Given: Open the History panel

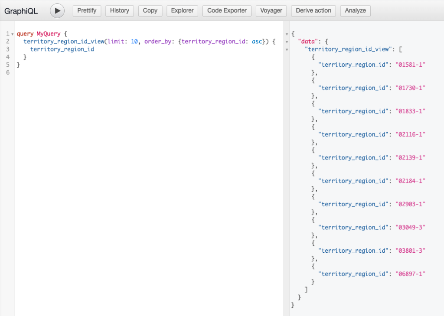Looking at the screenshot, I should [x=120, y=11].
